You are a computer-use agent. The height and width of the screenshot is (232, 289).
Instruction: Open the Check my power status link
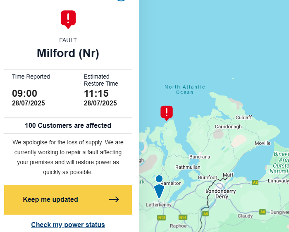68,225
